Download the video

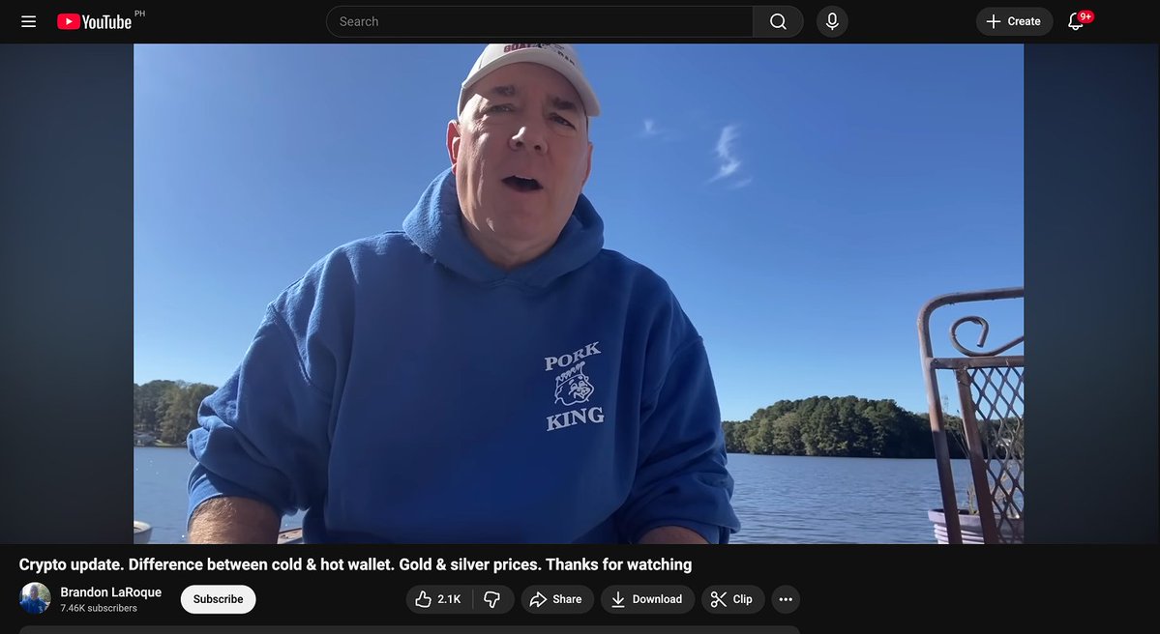coord(647,599)
